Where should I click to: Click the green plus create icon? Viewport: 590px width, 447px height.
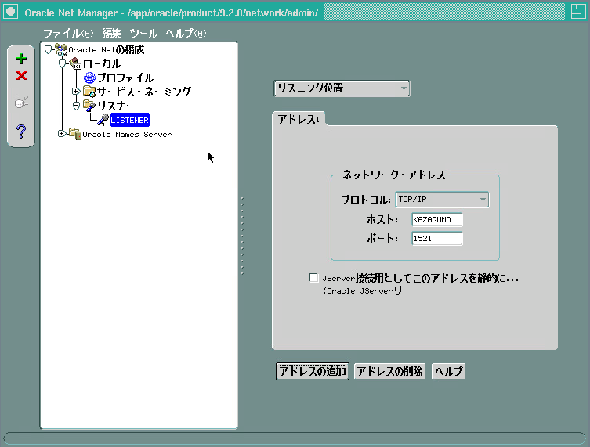[x=21, y=59]
